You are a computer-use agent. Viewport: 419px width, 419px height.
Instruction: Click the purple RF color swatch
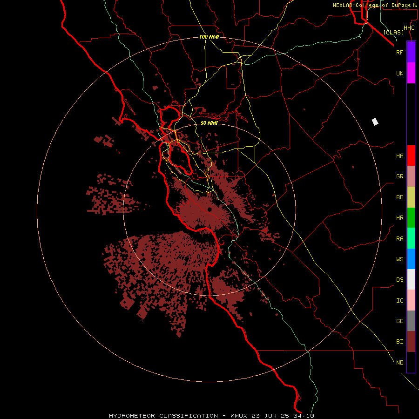point(411,52)
